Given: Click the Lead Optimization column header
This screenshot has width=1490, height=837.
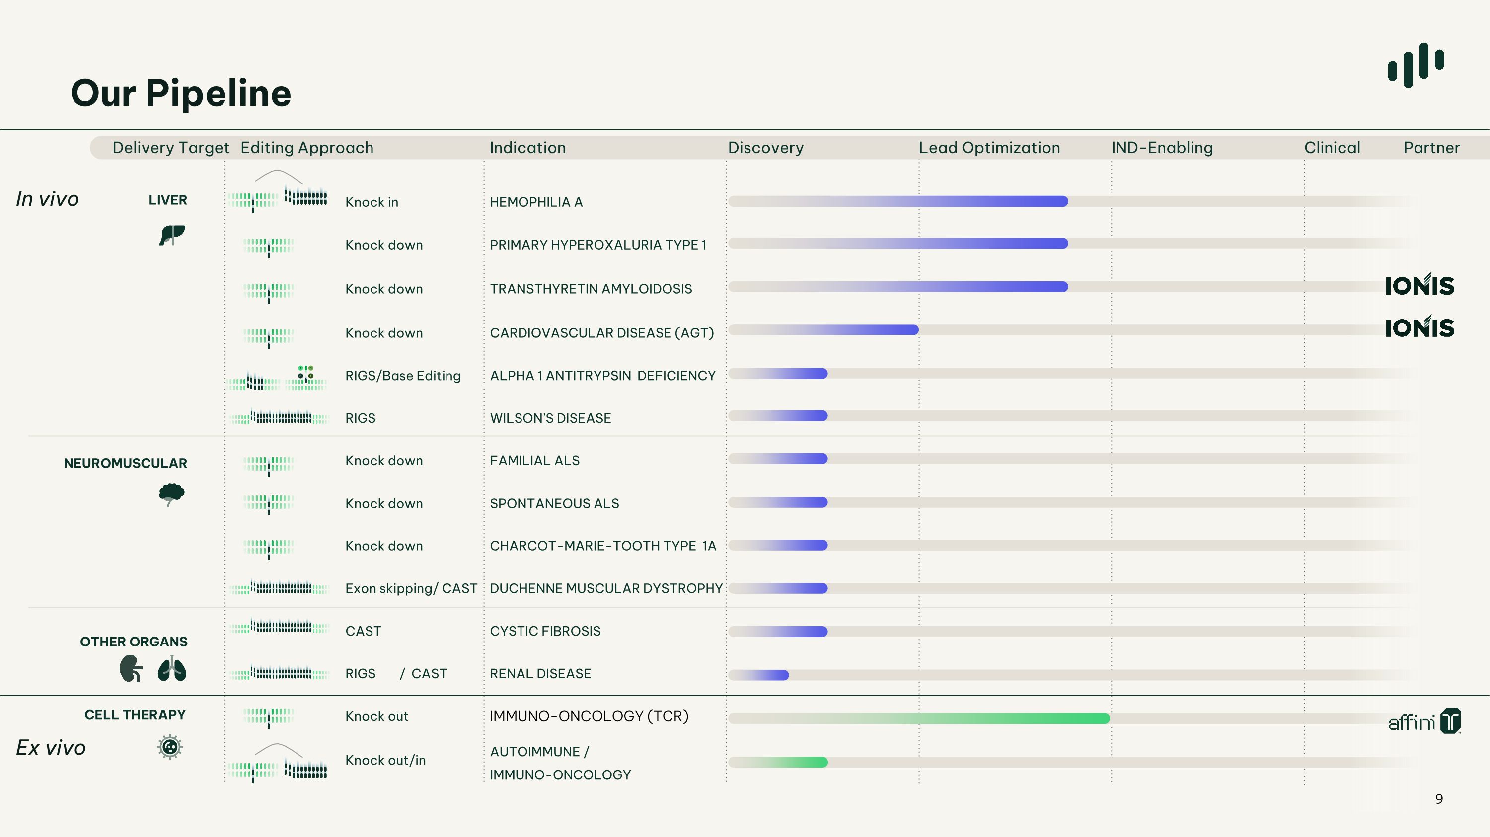Looking at the screenshot, I should point(989,148).
